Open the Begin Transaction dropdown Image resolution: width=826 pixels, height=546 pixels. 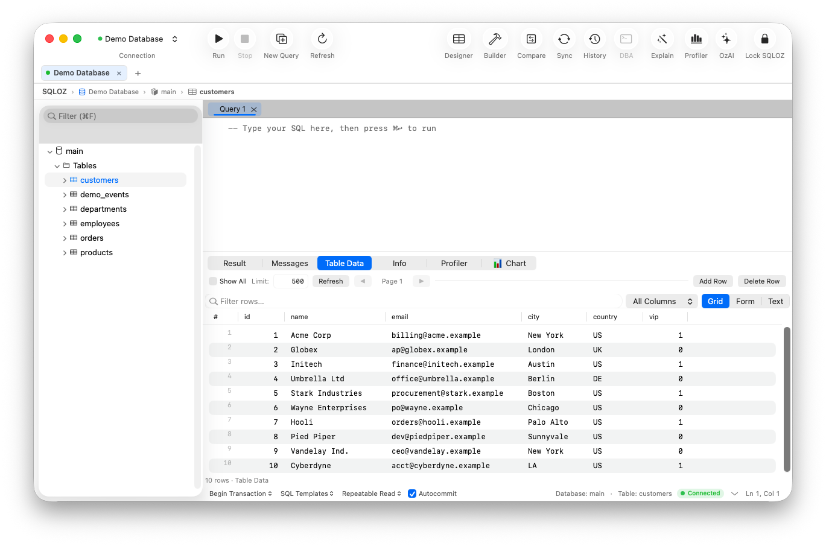point(241,494)
